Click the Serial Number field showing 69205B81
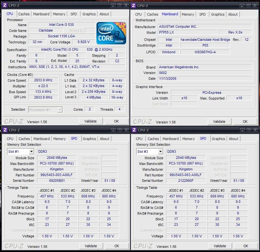Image resolution: width=260 pixels, height=252 pixels. click(57, 181)
